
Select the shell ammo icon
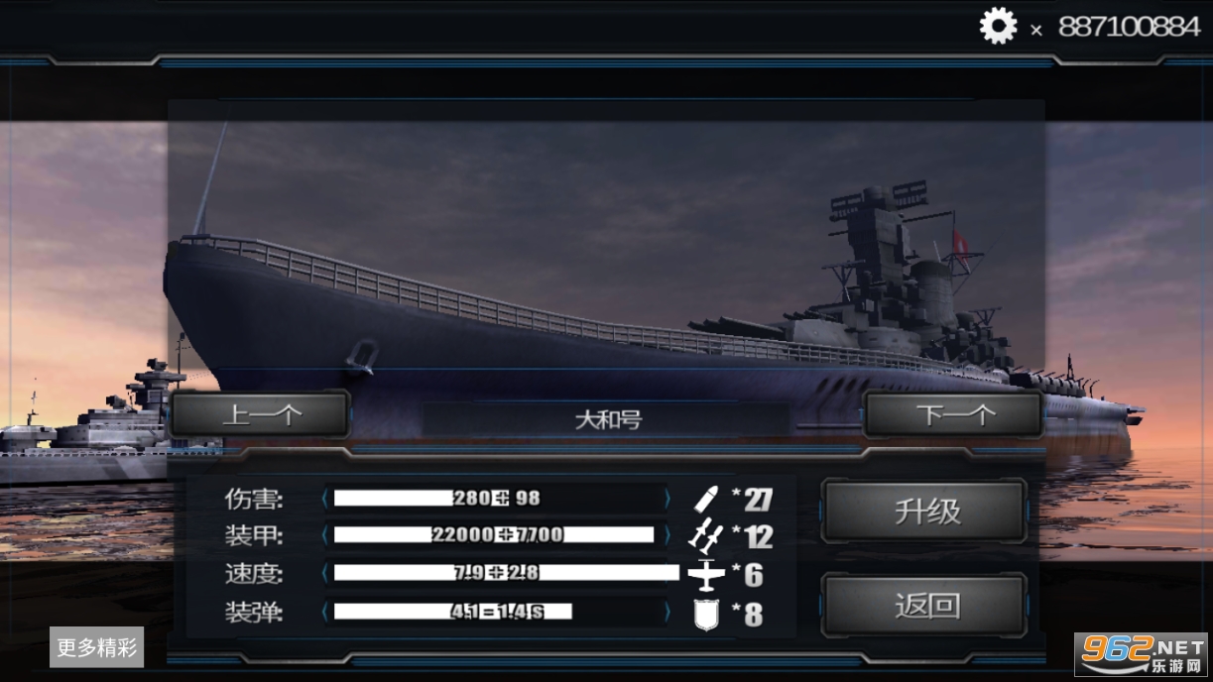705,499
